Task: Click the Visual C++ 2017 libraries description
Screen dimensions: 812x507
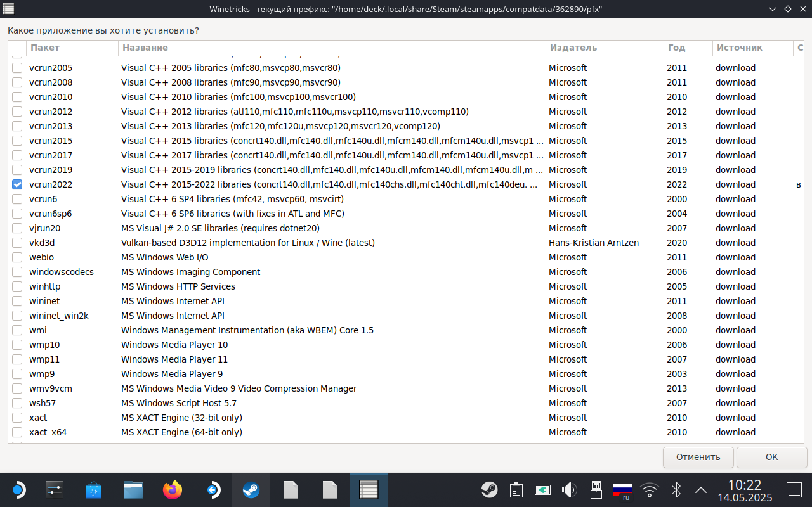Action: pos(332,155)
